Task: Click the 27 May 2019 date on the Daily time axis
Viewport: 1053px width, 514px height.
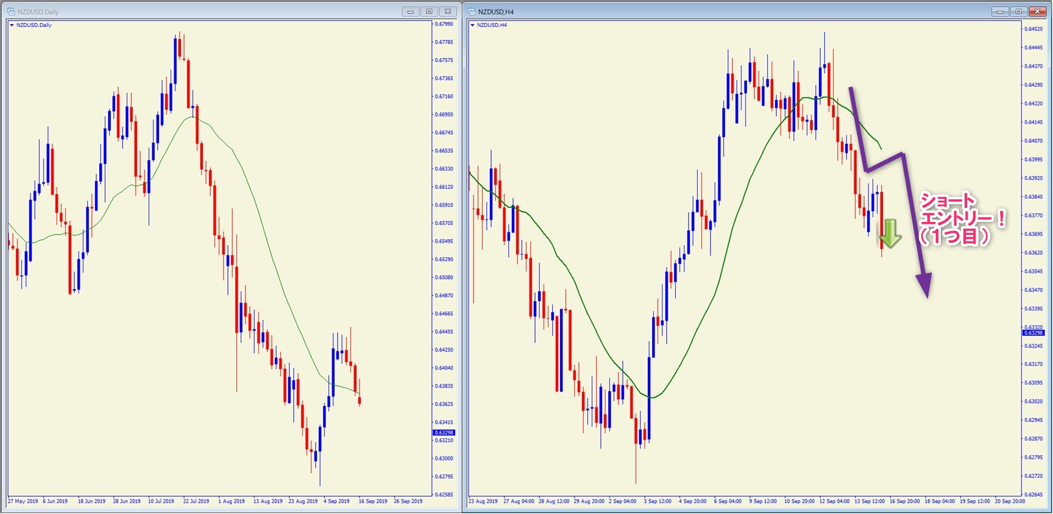Action: click(23, 501)
